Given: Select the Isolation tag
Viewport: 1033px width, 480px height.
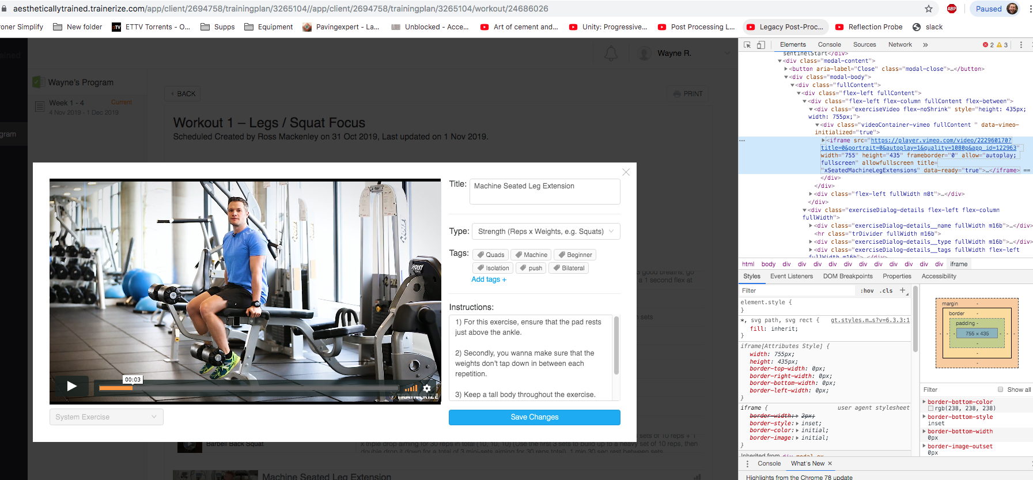Looking at the screenshot, I should point(493,268).
